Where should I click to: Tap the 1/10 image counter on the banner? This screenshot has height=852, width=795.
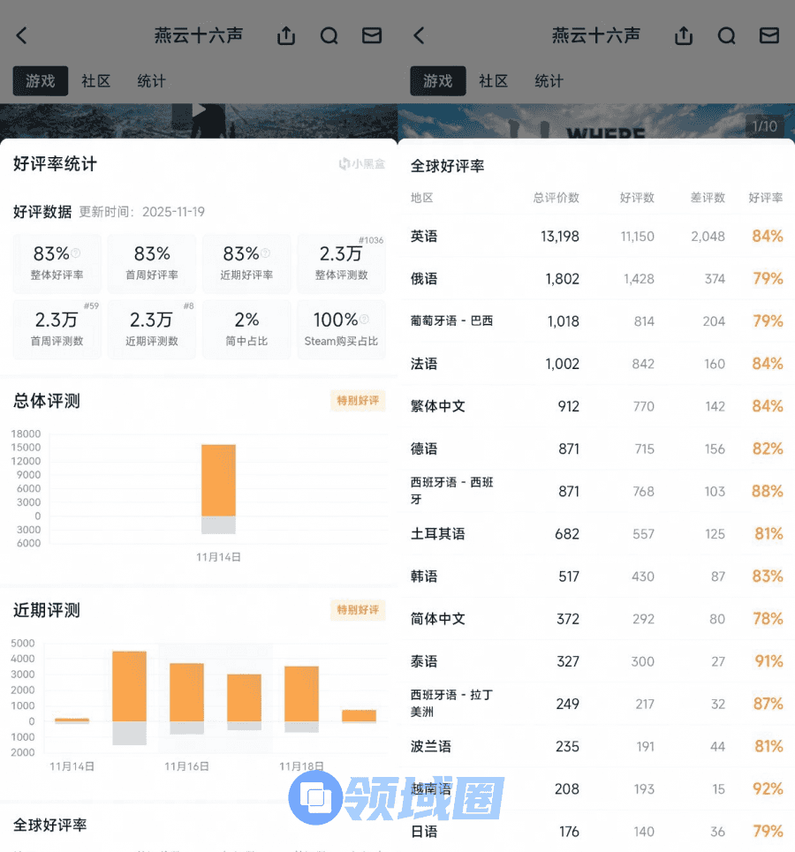(x=764, y=126)
